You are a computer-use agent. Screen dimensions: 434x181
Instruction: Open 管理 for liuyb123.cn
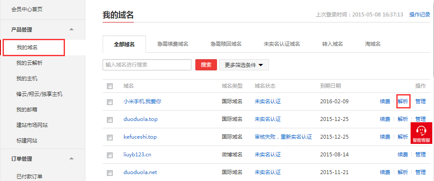click(x=420, y=155)
